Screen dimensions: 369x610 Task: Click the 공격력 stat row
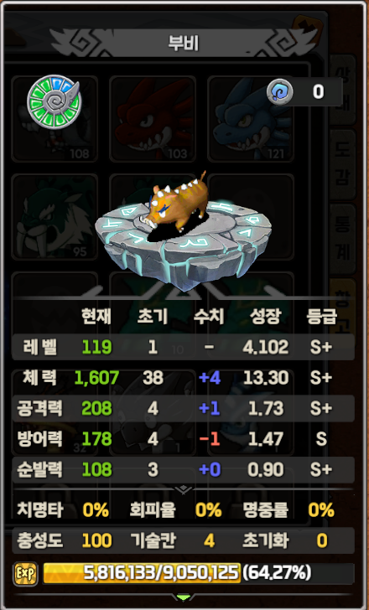click(x=184, y=409)
